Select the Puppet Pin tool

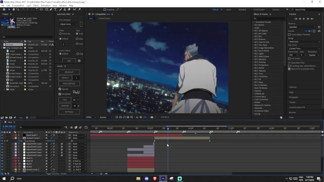click(x=79, y=10)
